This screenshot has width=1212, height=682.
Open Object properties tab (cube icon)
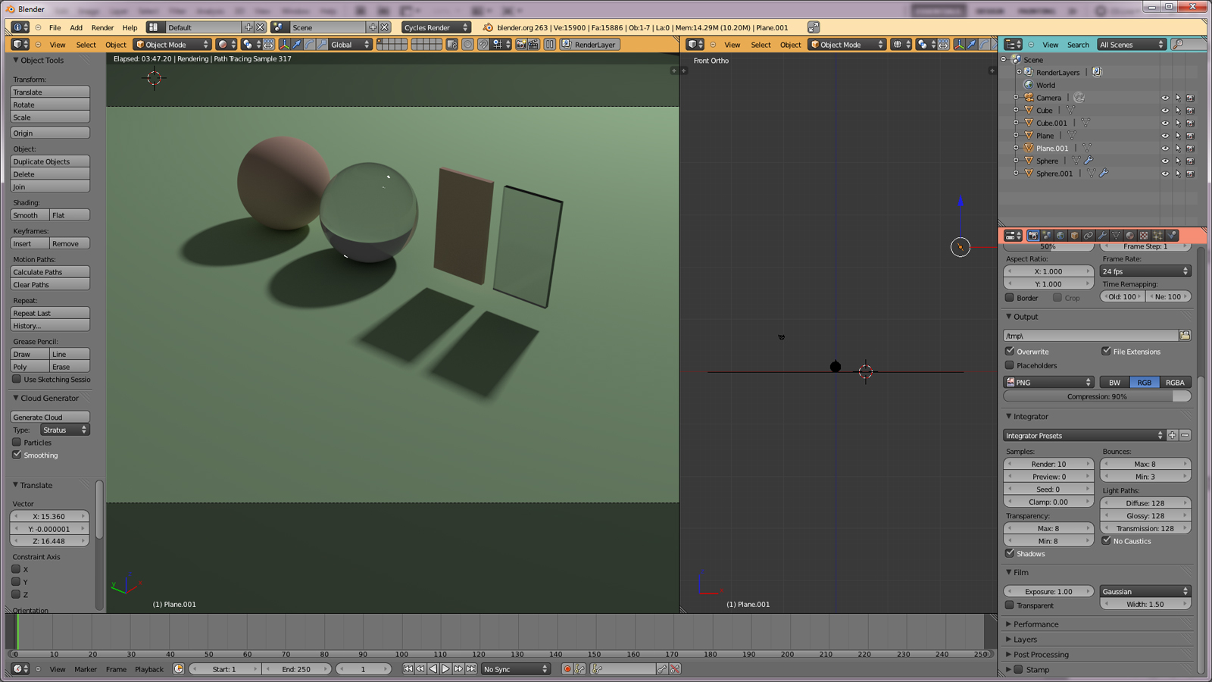[x=1074, y=236]
